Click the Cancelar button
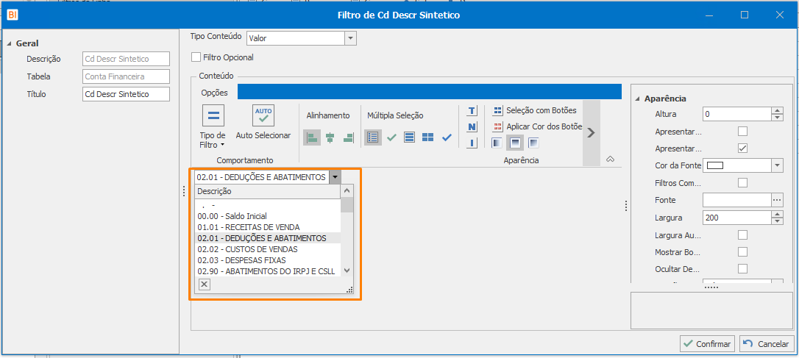The image size is (799, 358). (x=767, y=344)
